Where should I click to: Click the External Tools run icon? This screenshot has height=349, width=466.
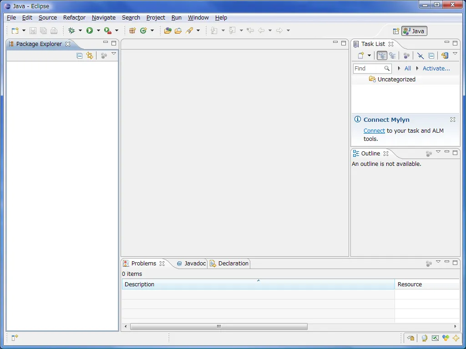point(108,30)
